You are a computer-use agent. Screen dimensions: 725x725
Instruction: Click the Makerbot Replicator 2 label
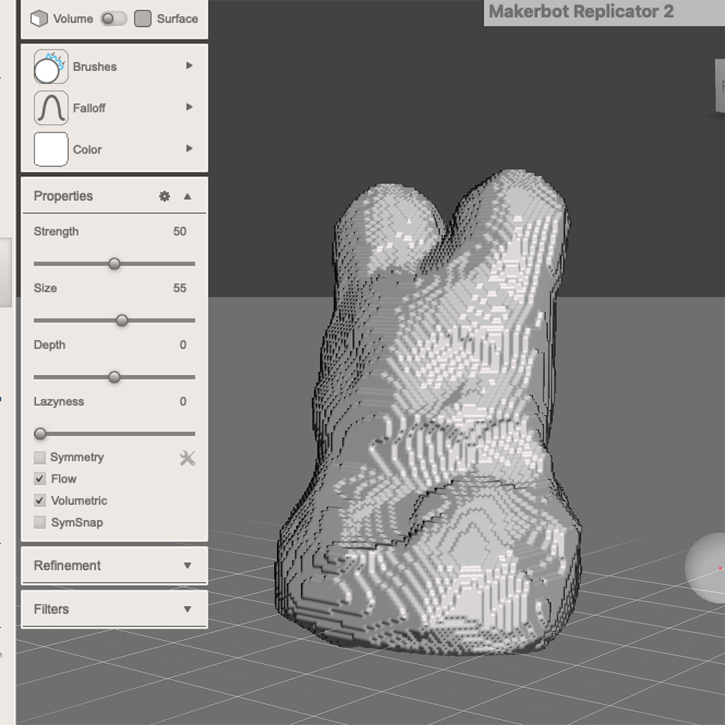pos(580,12)
